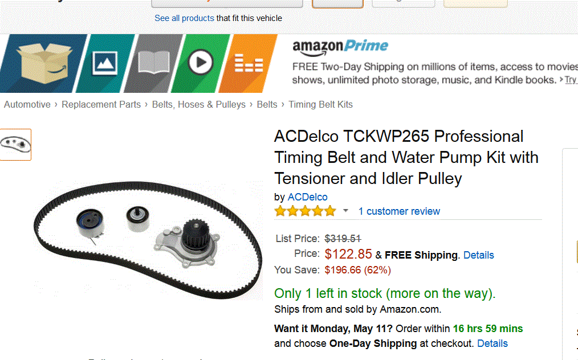Go to Timing Belt Kits category
Screen dimensions: 578x360
click(320, 105)
